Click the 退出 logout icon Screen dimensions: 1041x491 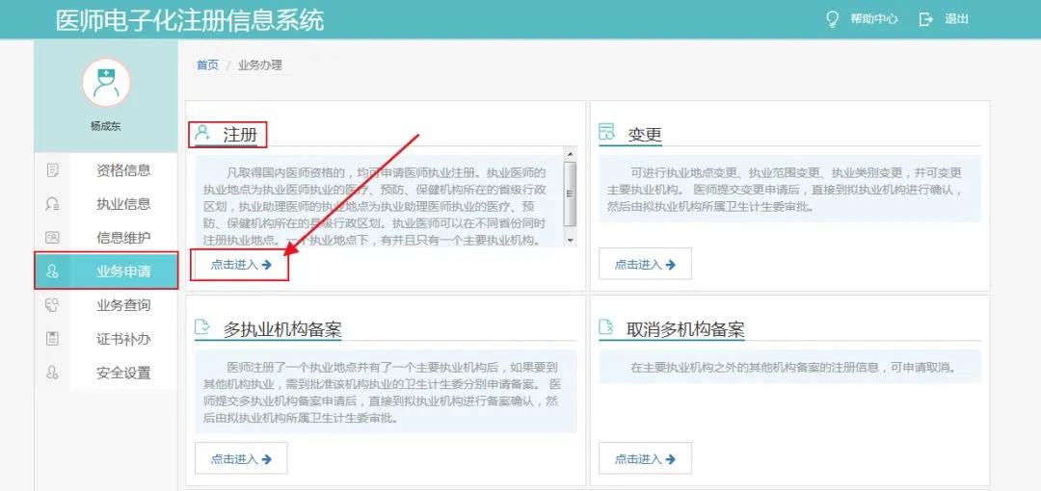click(926, 19)
